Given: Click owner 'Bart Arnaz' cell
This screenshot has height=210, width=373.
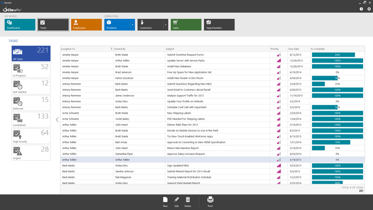Looking at the screenshot, I should [x=139, y=142].
